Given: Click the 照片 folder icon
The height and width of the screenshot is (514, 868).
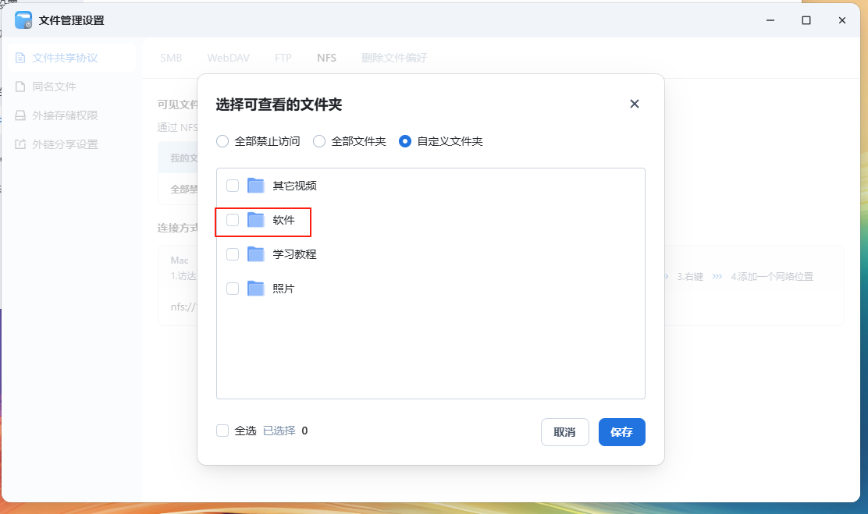Looking at the screenshot, I should click(x=256, y=289).
